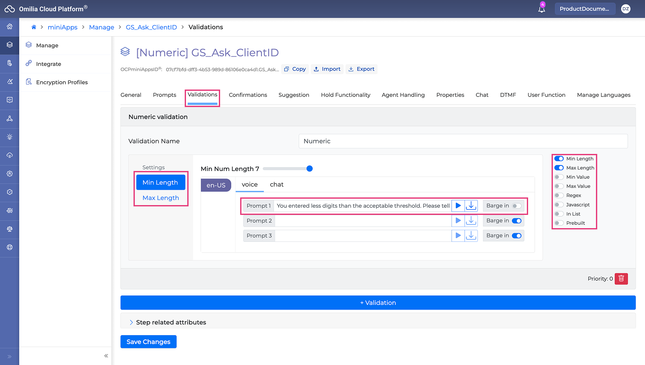Download the Prompt 2 audio file

point(471,221)
